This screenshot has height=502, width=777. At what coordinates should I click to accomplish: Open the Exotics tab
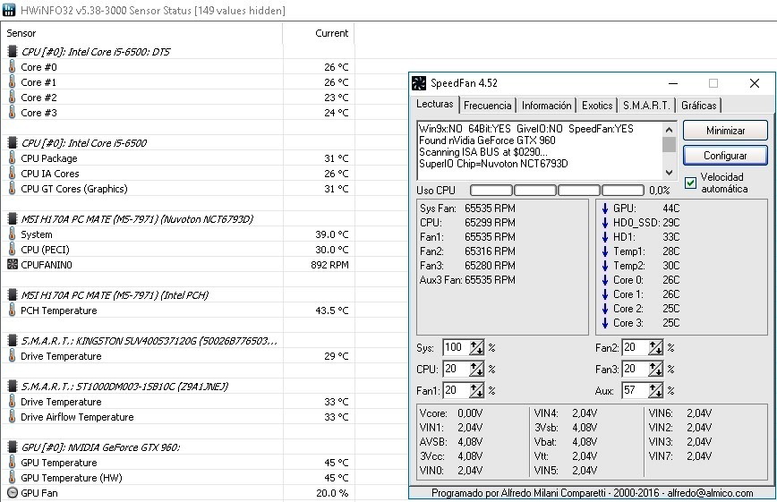596,106
